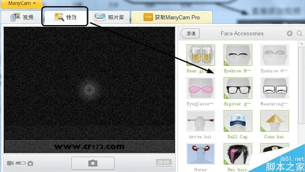Switch to the 特效 effects tab
Image resolution: width=305 pixels, height=172 pixels.
click(x=65, y=17)
